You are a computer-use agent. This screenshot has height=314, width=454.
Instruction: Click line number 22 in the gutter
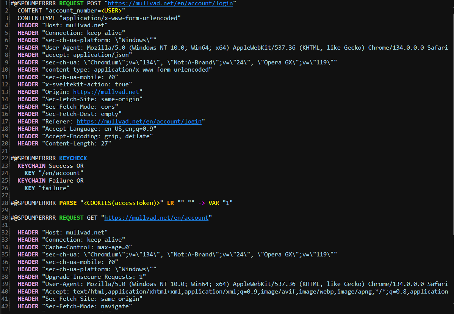pyautogui.click(x=5, y=158)
